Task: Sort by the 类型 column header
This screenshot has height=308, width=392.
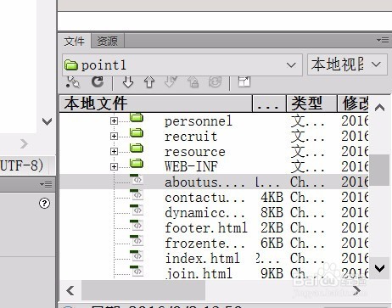Action: [311, 104]
